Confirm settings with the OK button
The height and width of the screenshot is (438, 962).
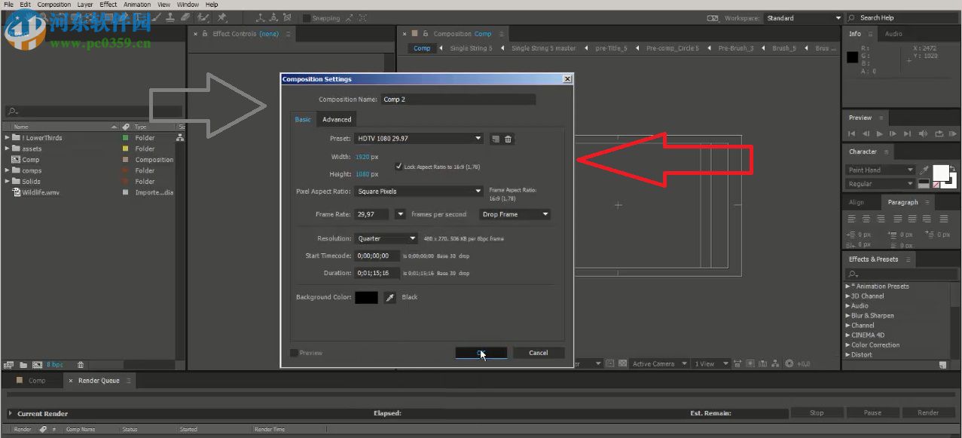[480, 353]
